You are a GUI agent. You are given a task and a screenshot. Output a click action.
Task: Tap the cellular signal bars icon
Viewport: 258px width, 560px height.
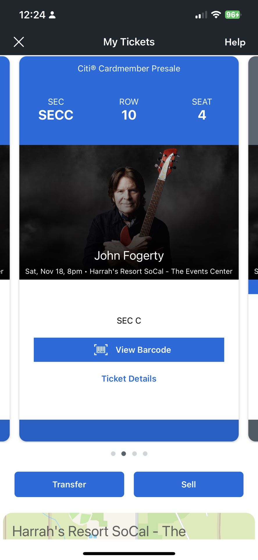(x=201, y=15)
